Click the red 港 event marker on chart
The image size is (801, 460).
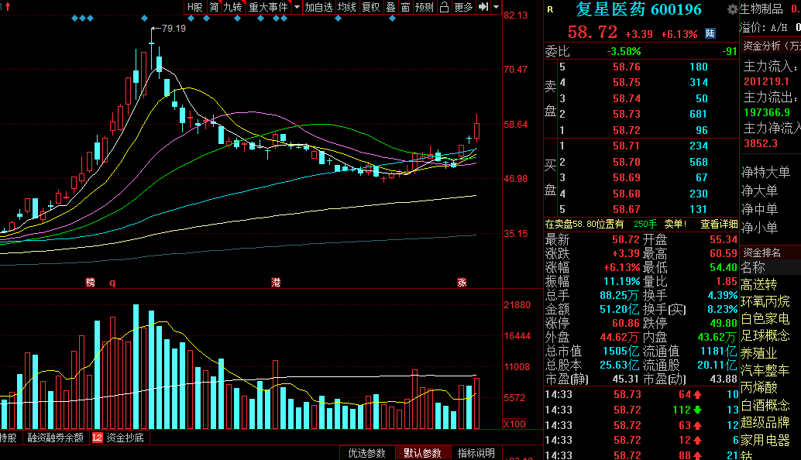[x=276, y=283]
